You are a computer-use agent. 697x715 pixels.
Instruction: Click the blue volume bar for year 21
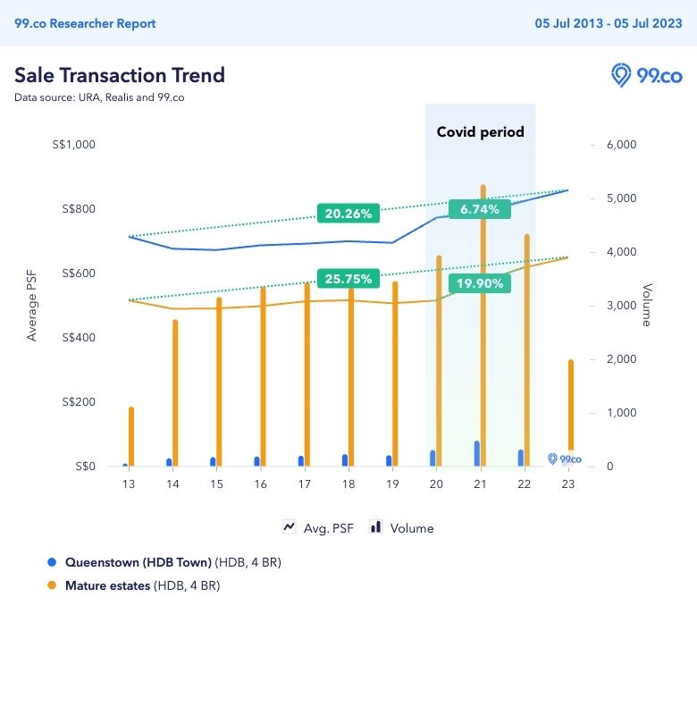tap(477, 453)
